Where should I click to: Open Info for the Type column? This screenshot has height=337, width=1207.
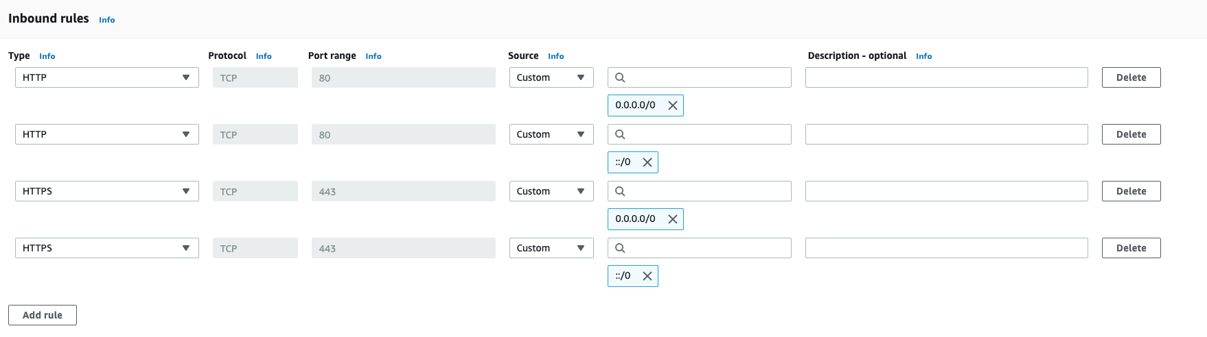point(47,56)
